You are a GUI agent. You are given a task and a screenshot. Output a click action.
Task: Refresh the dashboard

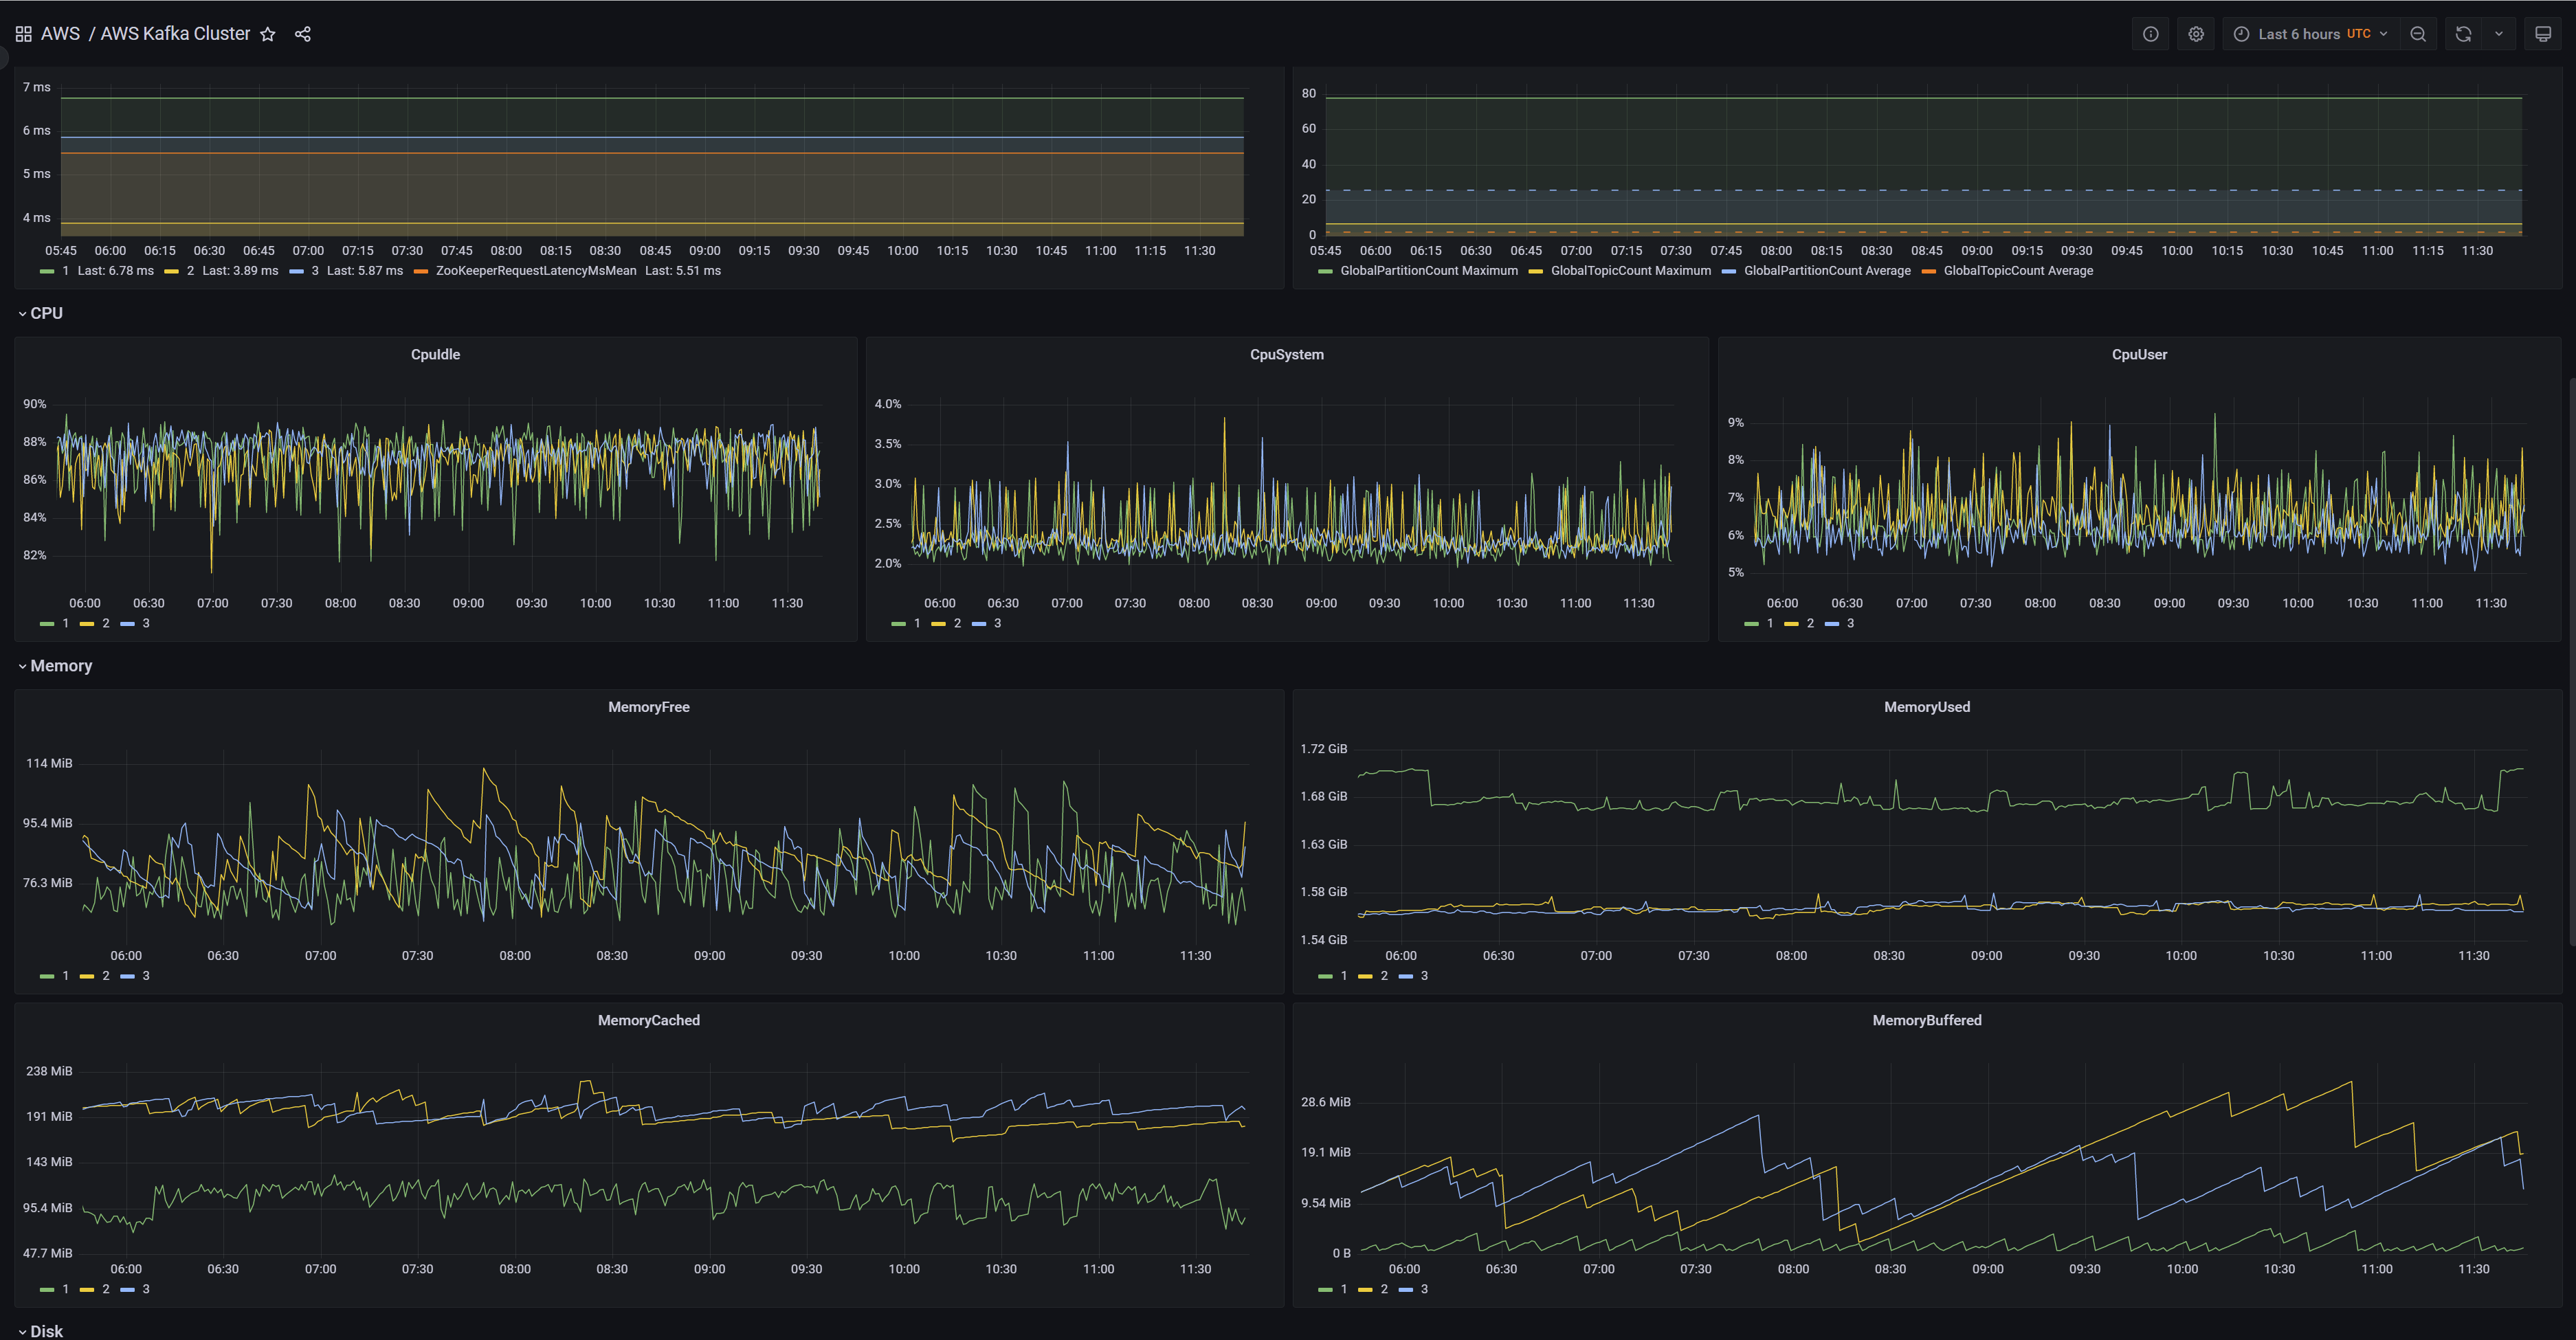point(2463,34)
